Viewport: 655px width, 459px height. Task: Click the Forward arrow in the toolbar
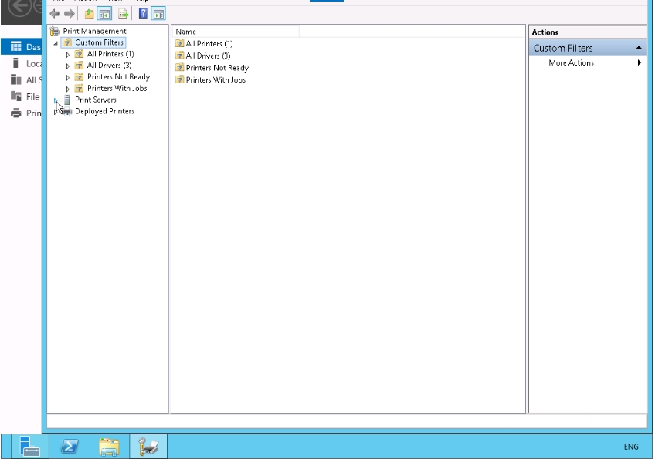pyautogui.click(x=70, y=14)
